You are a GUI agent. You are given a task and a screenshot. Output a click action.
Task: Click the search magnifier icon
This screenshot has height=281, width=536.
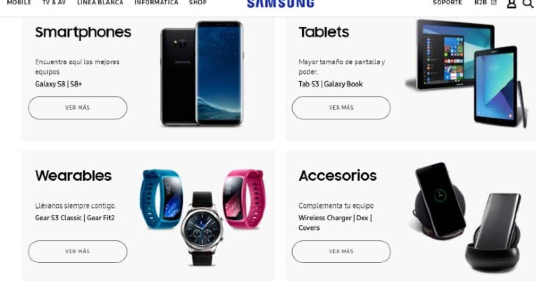(x=528, y=3)
